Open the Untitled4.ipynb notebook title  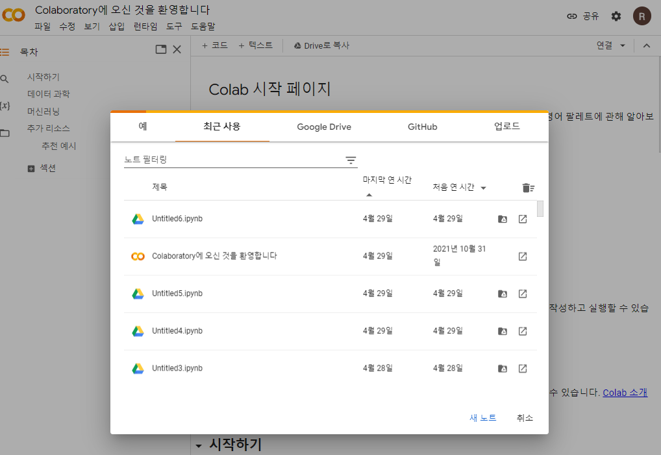[x=177, y=331]
